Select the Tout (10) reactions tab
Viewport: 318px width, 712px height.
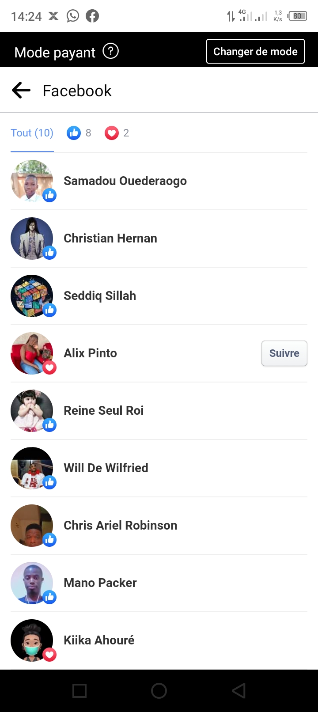(32, 133)
